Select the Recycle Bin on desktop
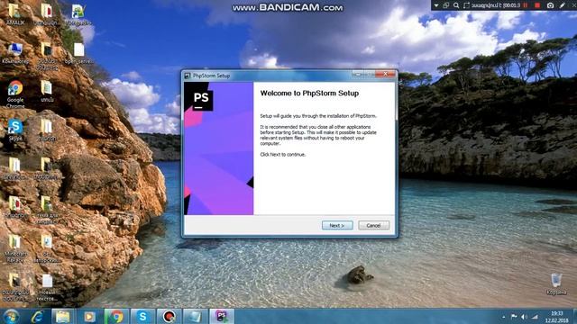Viewport: 577px width, 324px height. (x=556, y=284)
